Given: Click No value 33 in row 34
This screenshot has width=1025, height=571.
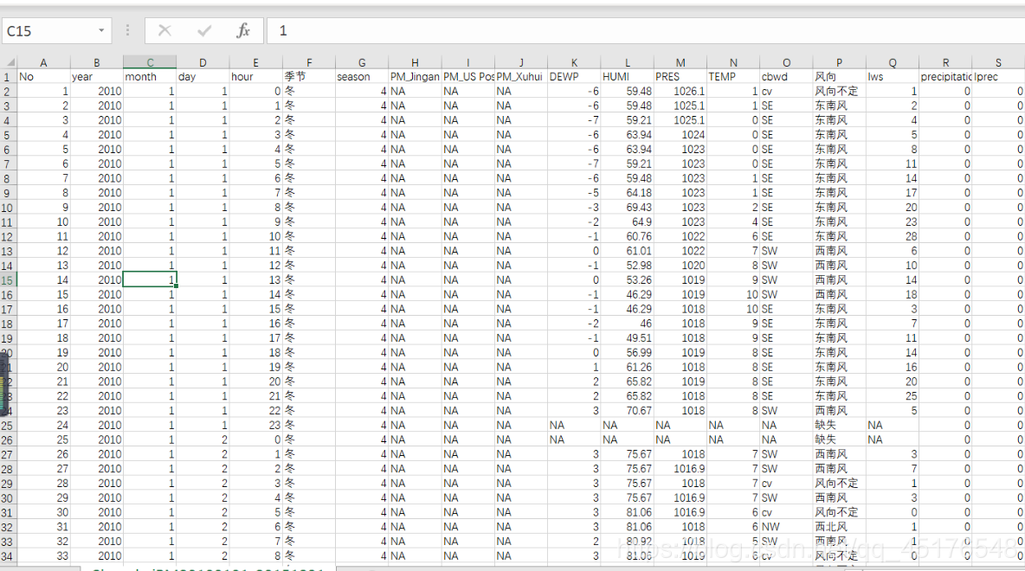Looking at the screenshot, I should pos(44,556).
